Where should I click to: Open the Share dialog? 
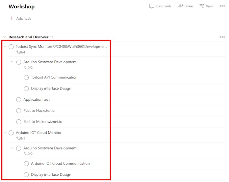185,6
